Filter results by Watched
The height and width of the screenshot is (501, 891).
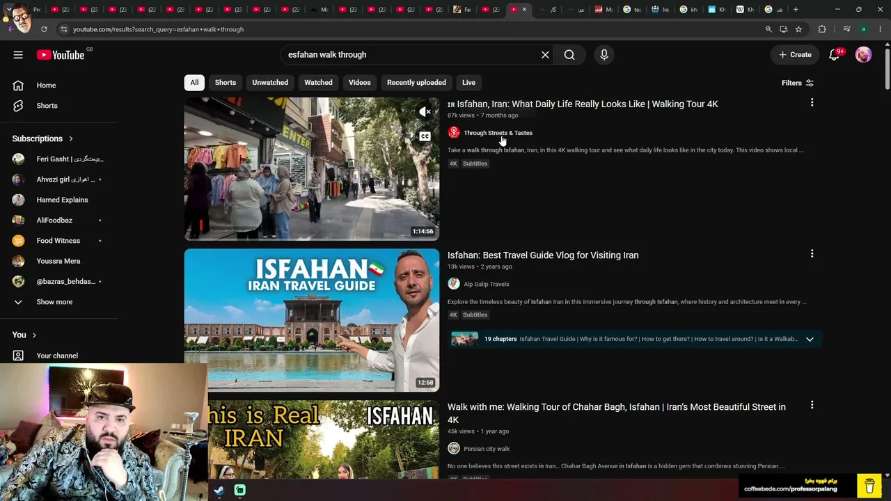[318, 82]
